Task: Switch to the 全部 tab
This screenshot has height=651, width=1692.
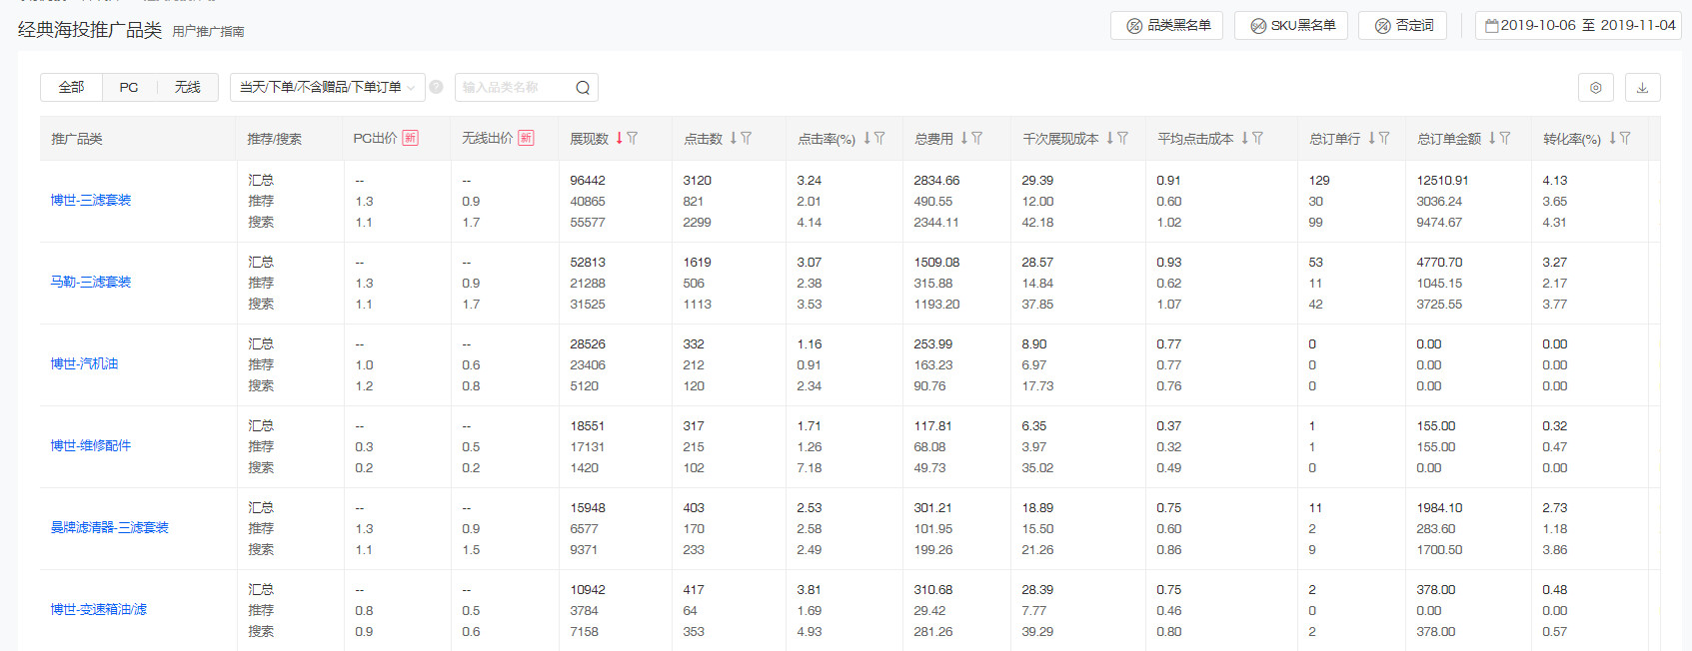Action: coord(71,88)
